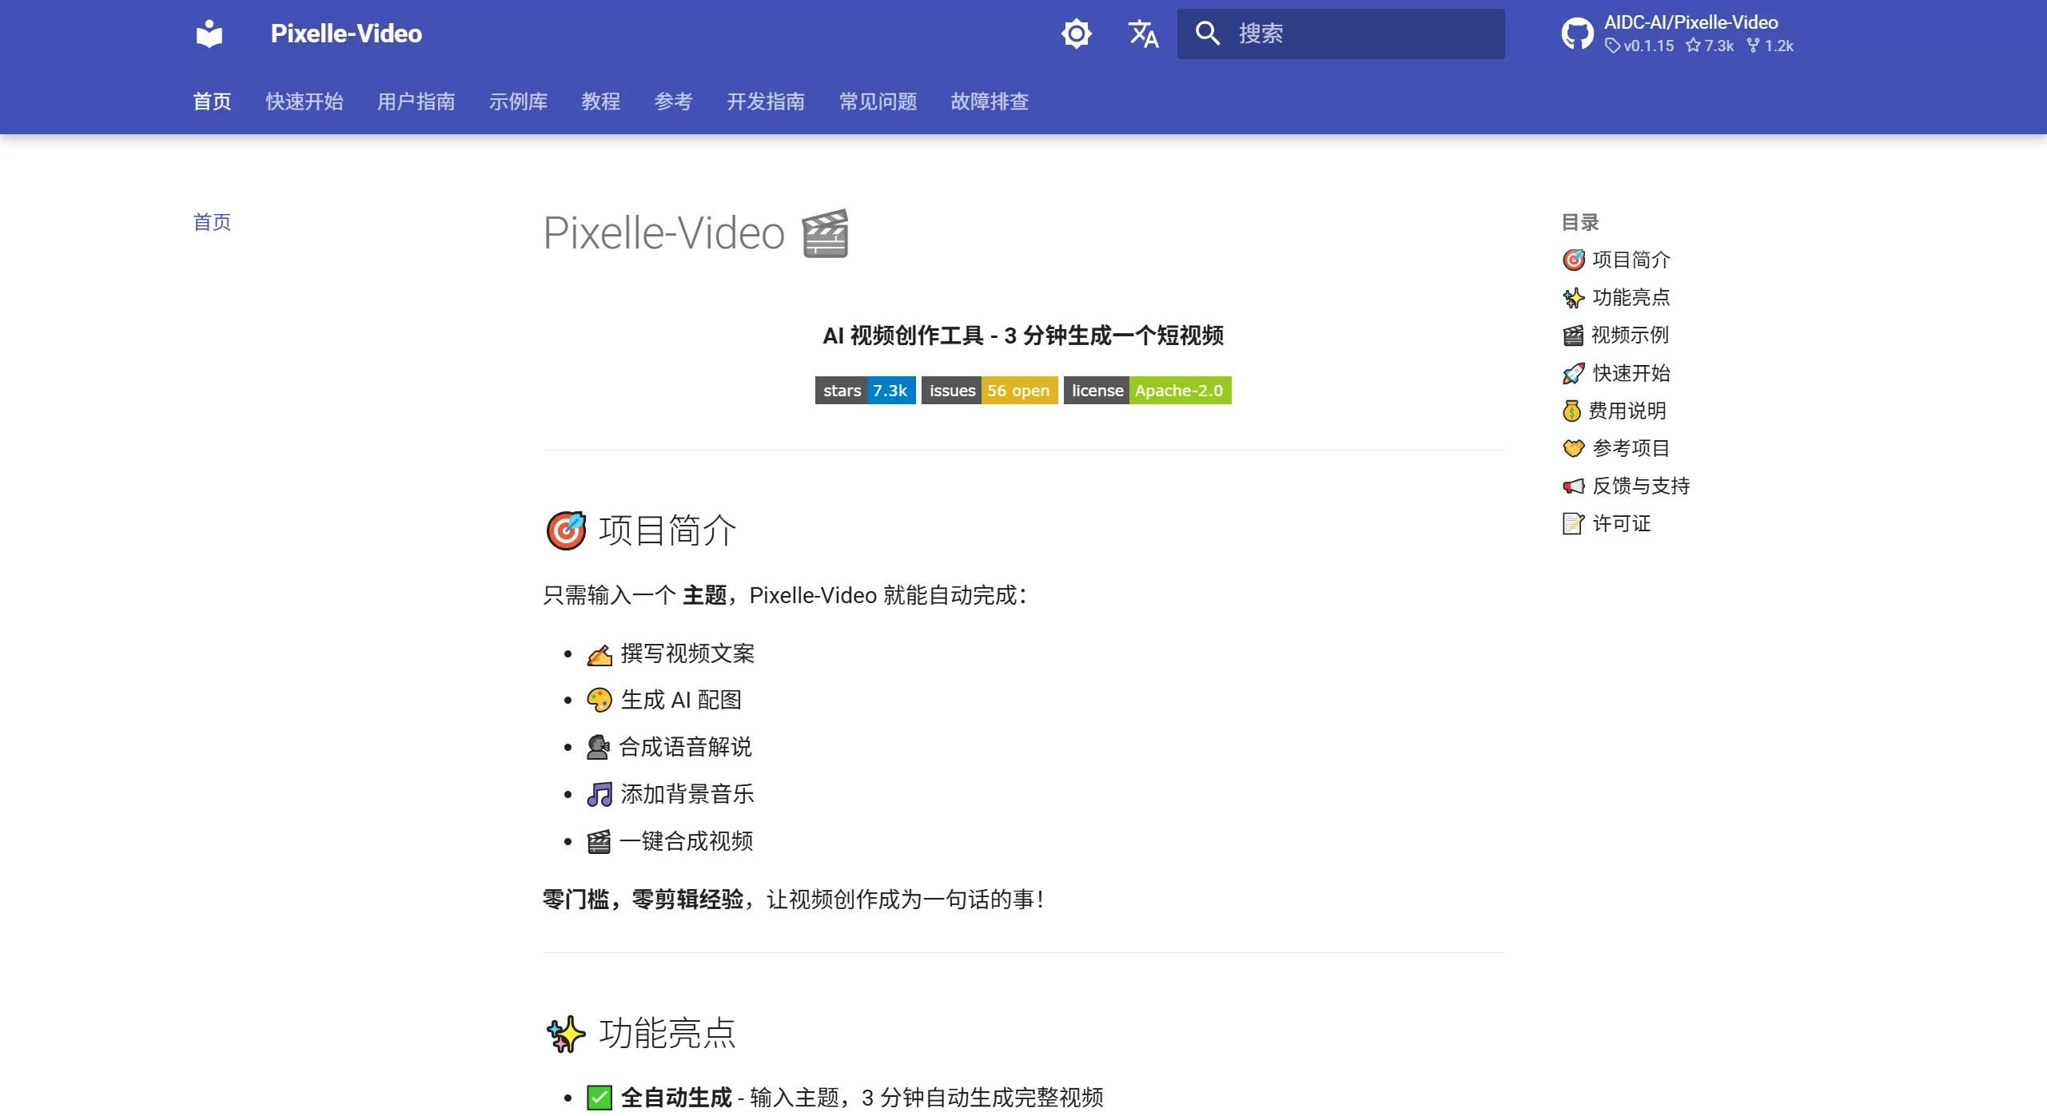This screenshot has height=1116, width=2047.
Task: Open the 常见问题 navigation tab
Action: coord(878,101)
